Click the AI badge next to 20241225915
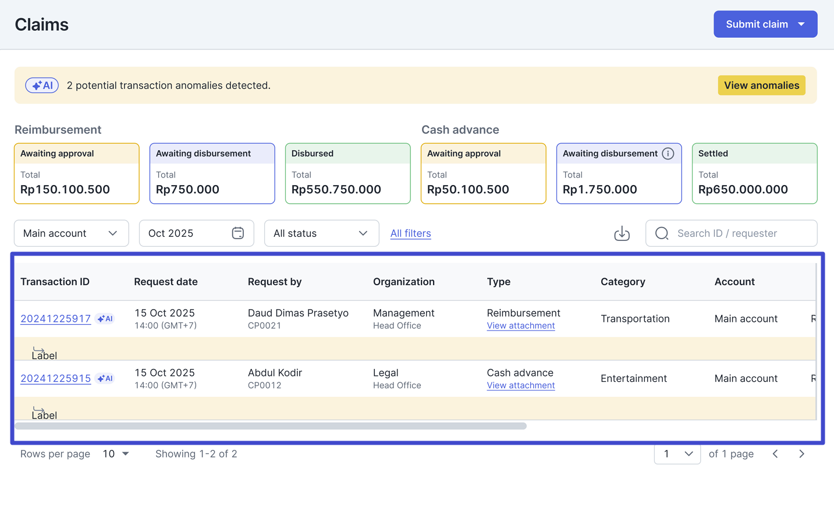This screenshot has width=834, height=511. click(105, 379)
